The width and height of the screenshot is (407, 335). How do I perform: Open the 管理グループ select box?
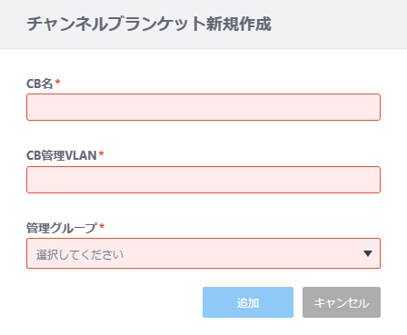click(x=203, y=253)
